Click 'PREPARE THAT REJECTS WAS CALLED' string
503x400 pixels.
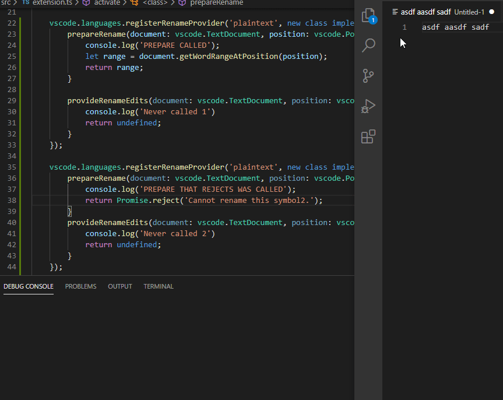coord(213,190)
